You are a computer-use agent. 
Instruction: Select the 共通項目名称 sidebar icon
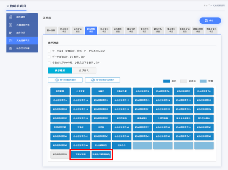click(11, 25)
